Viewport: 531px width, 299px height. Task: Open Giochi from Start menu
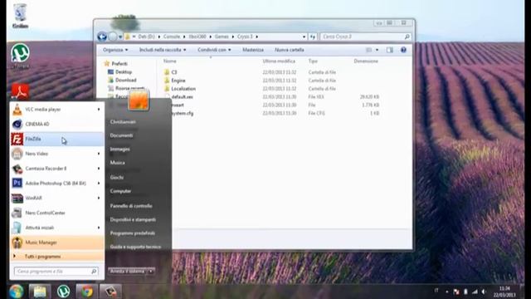116,177
